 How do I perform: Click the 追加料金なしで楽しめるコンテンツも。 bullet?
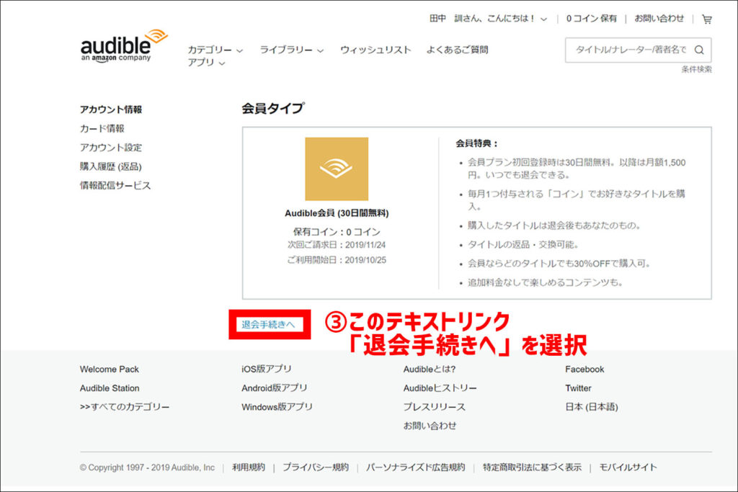(546, 282)
